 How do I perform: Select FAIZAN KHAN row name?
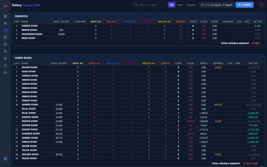(x=30, y=121)
